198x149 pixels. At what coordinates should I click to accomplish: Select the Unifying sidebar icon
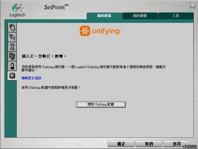coord(12,76)
